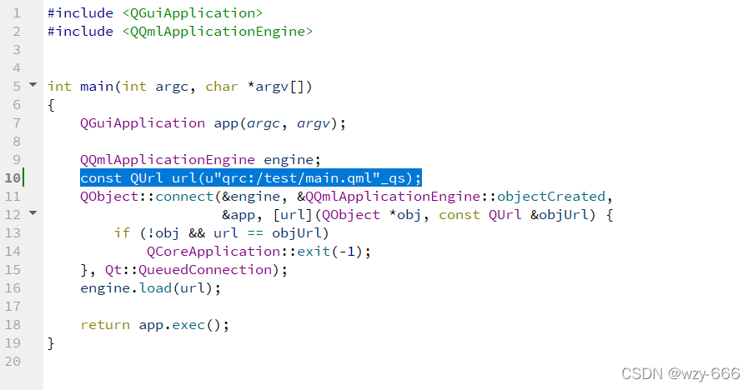Click the closing brace on line 19
The width and height of the screenshot is (753, 390).
pyautogui.click(x=51, y=343)
